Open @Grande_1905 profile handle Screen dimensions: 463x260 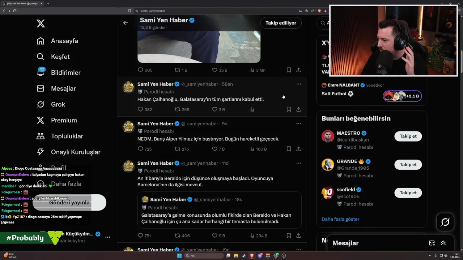(x=353, y=168)
